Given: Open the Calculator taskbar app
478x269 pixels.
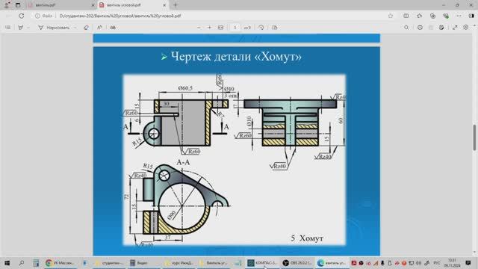Looking at the screenshot, I should [x=36, y=263].
